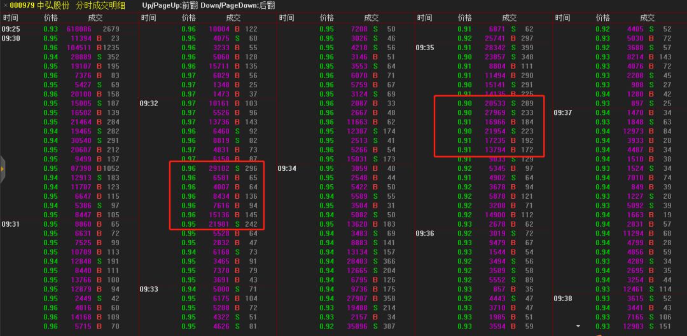Click the 12461 sell volume entry

(x=633, y=289)
